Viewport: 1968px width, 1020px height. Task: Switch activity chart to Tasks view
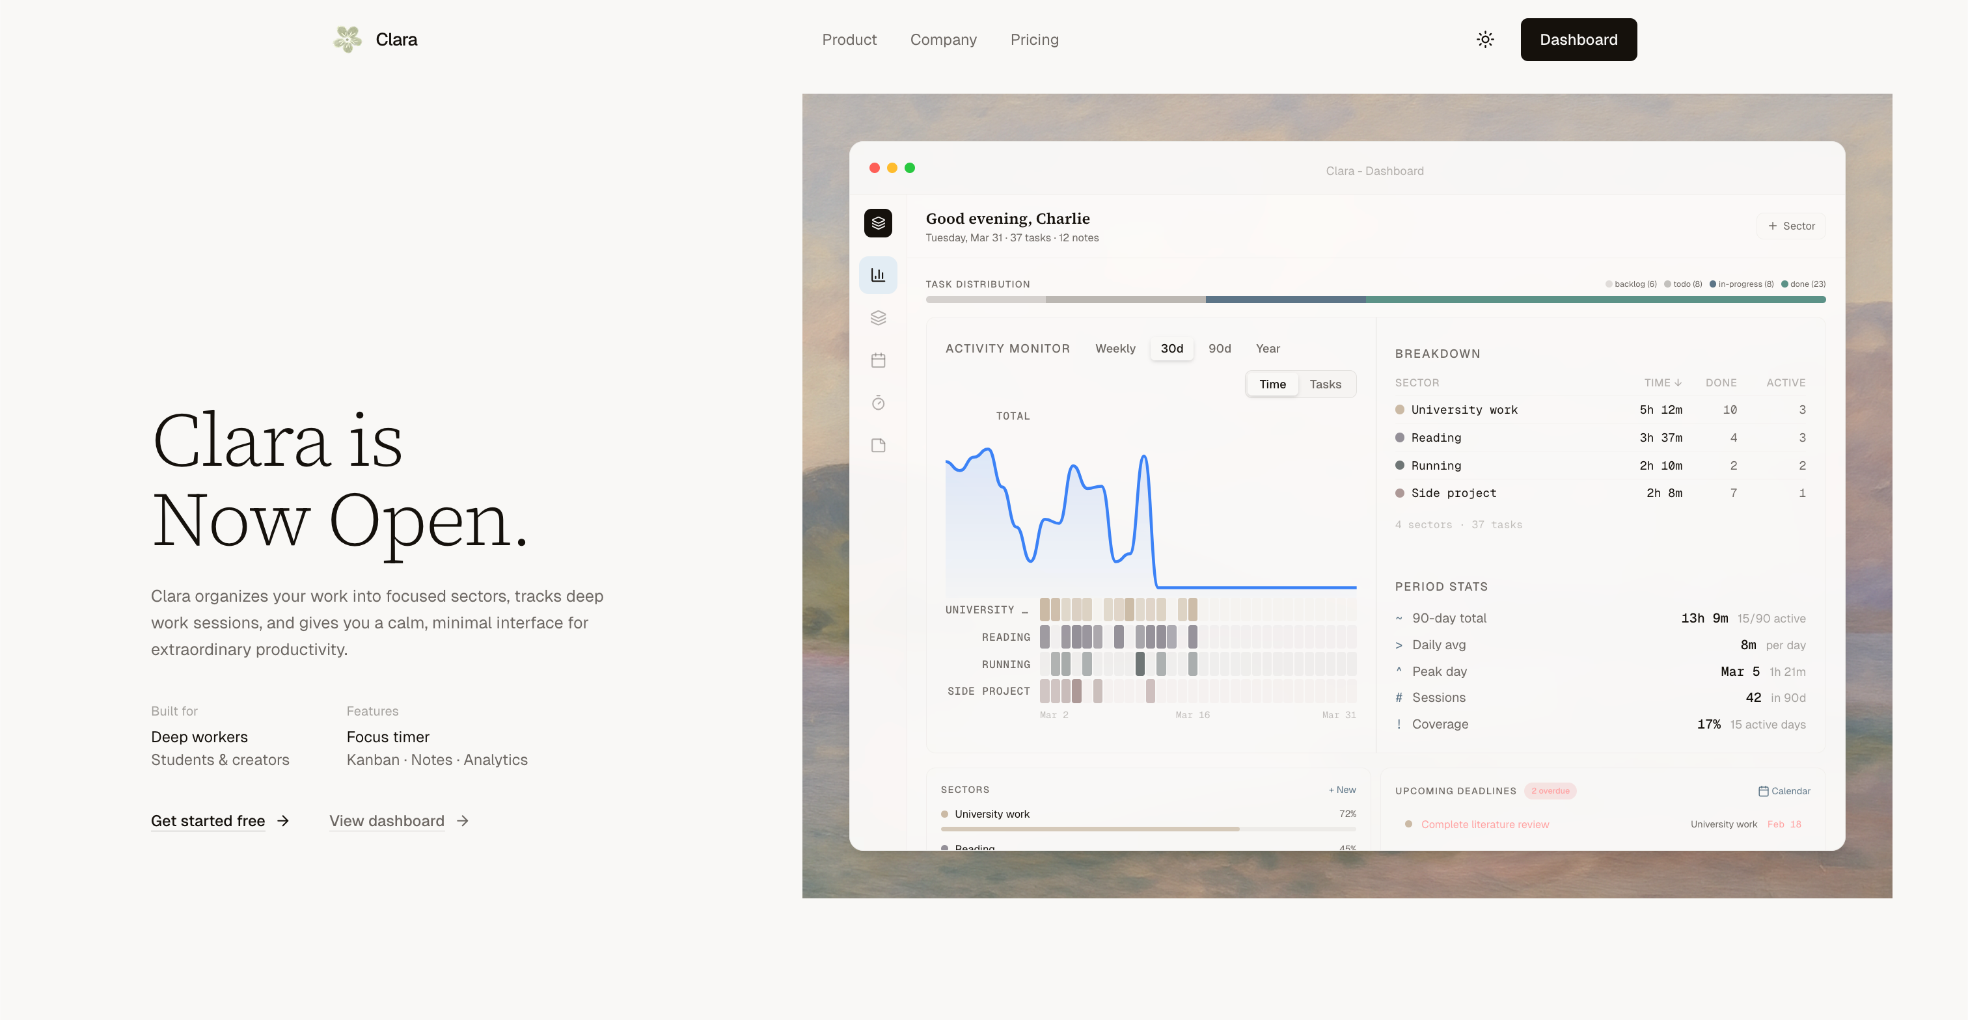coord(1325,384)
